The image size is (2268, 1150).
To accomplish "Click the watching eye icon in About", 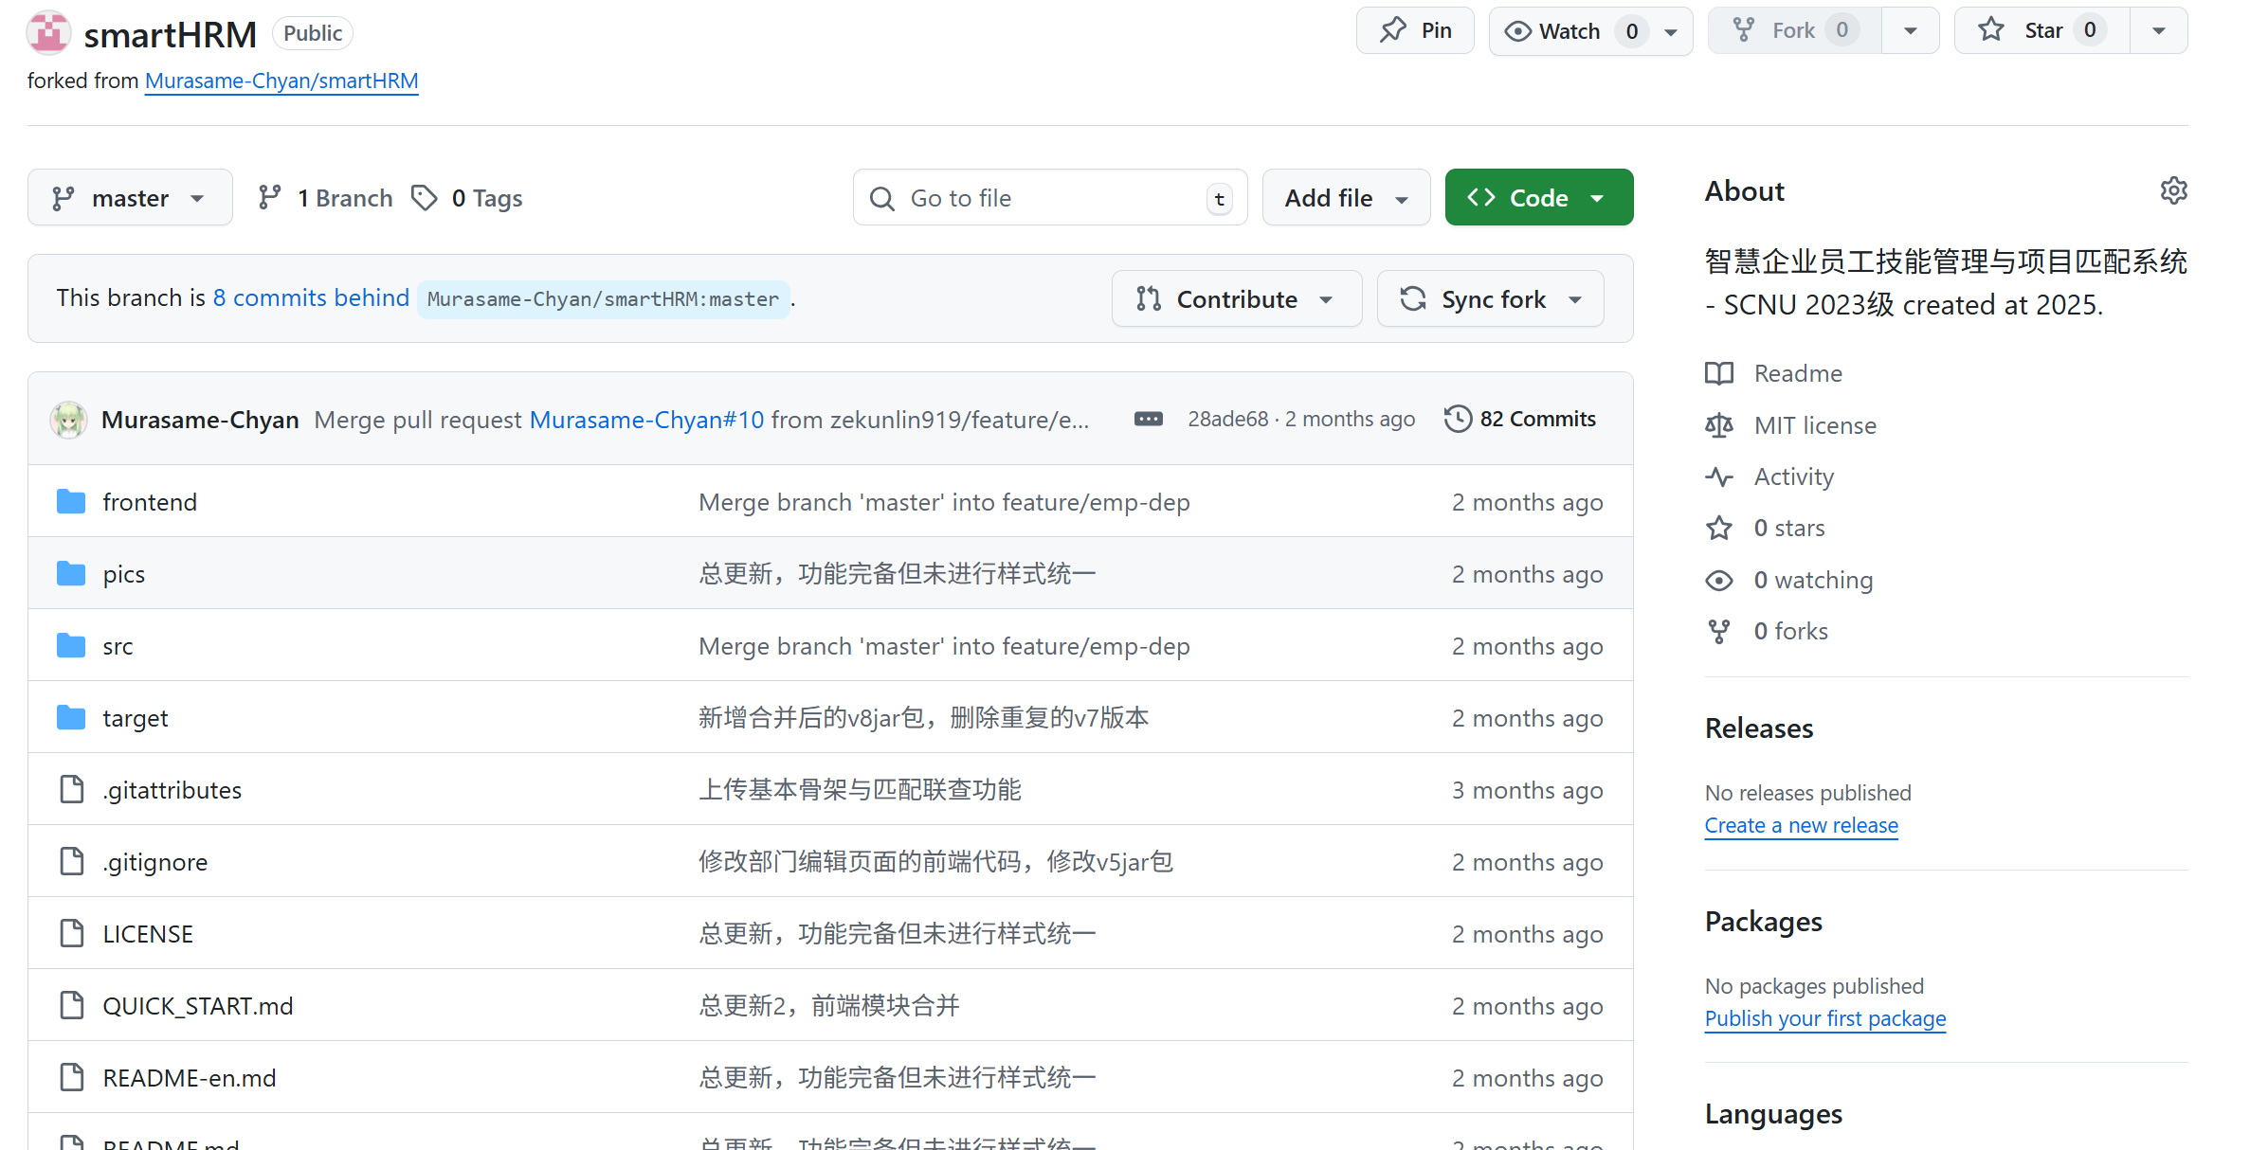I will point(1719,580).
